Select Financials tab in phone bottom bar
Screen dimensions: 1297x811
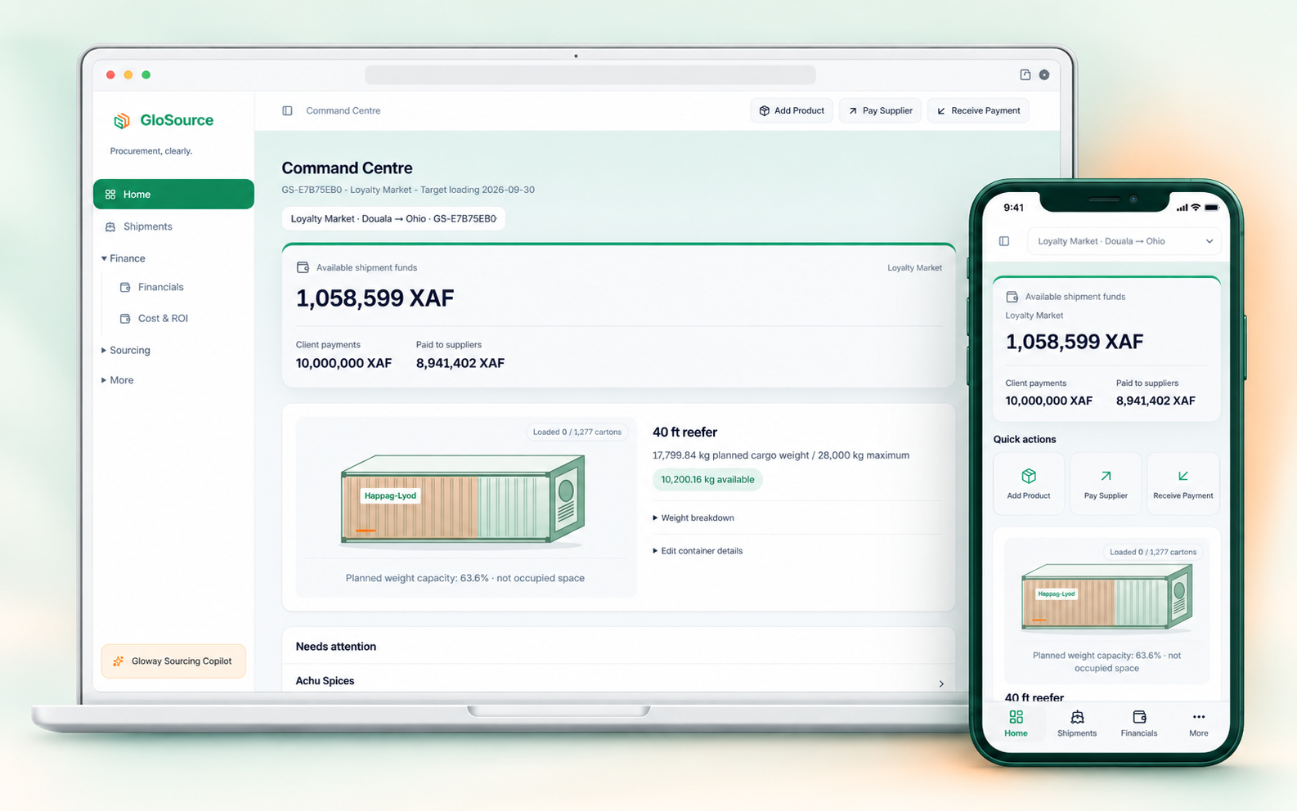pos(1139,724)
